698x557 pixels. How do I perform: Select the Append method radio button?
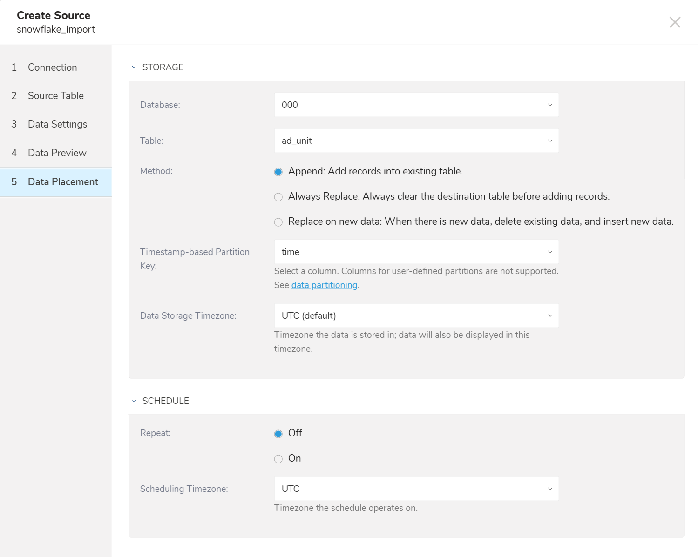[278, 172]
